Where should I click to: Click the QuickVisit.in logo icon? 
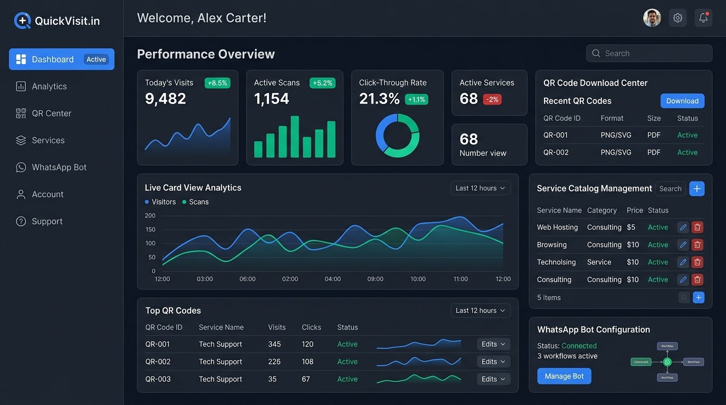(x=22, y=21)
